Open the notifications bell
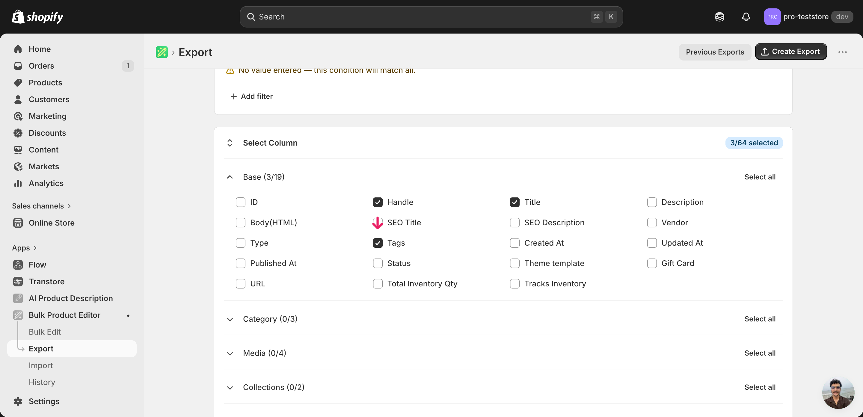This screenshot has height=417, width=863. (x=746, y=17)
